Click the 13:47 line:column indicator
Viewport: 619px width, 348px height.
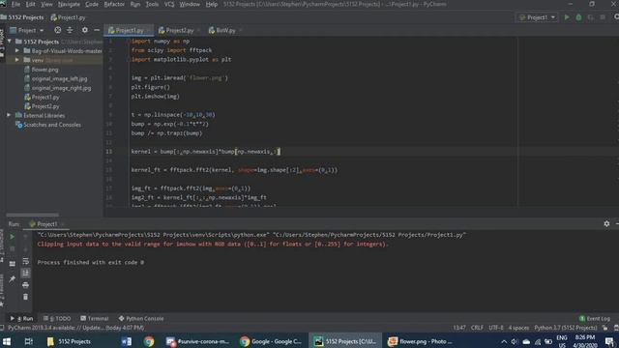(459, 328)
